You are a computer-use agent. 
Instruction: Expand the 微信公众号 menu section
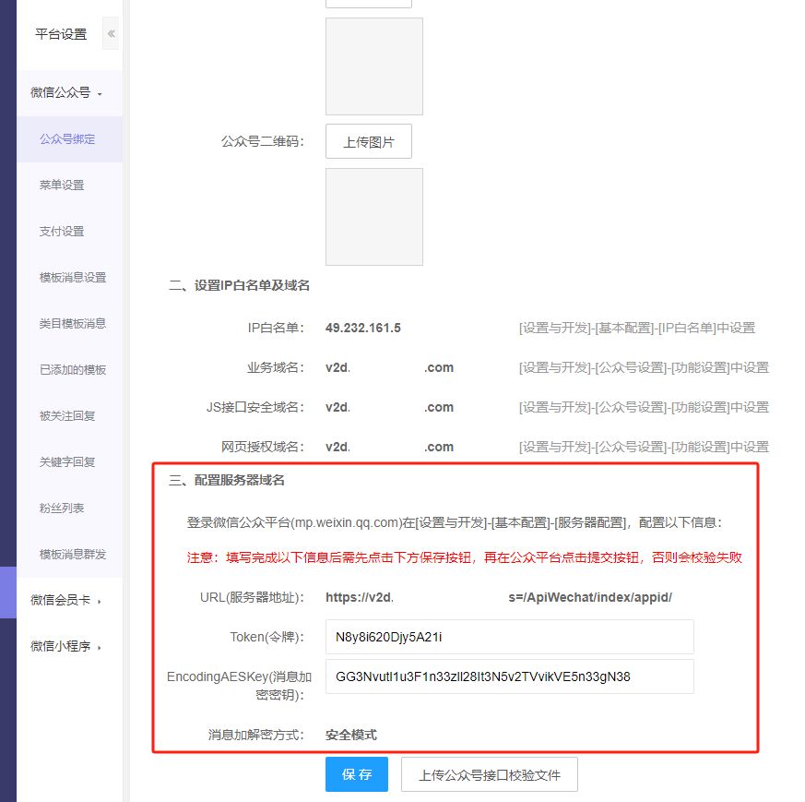(x=65, y=93)
